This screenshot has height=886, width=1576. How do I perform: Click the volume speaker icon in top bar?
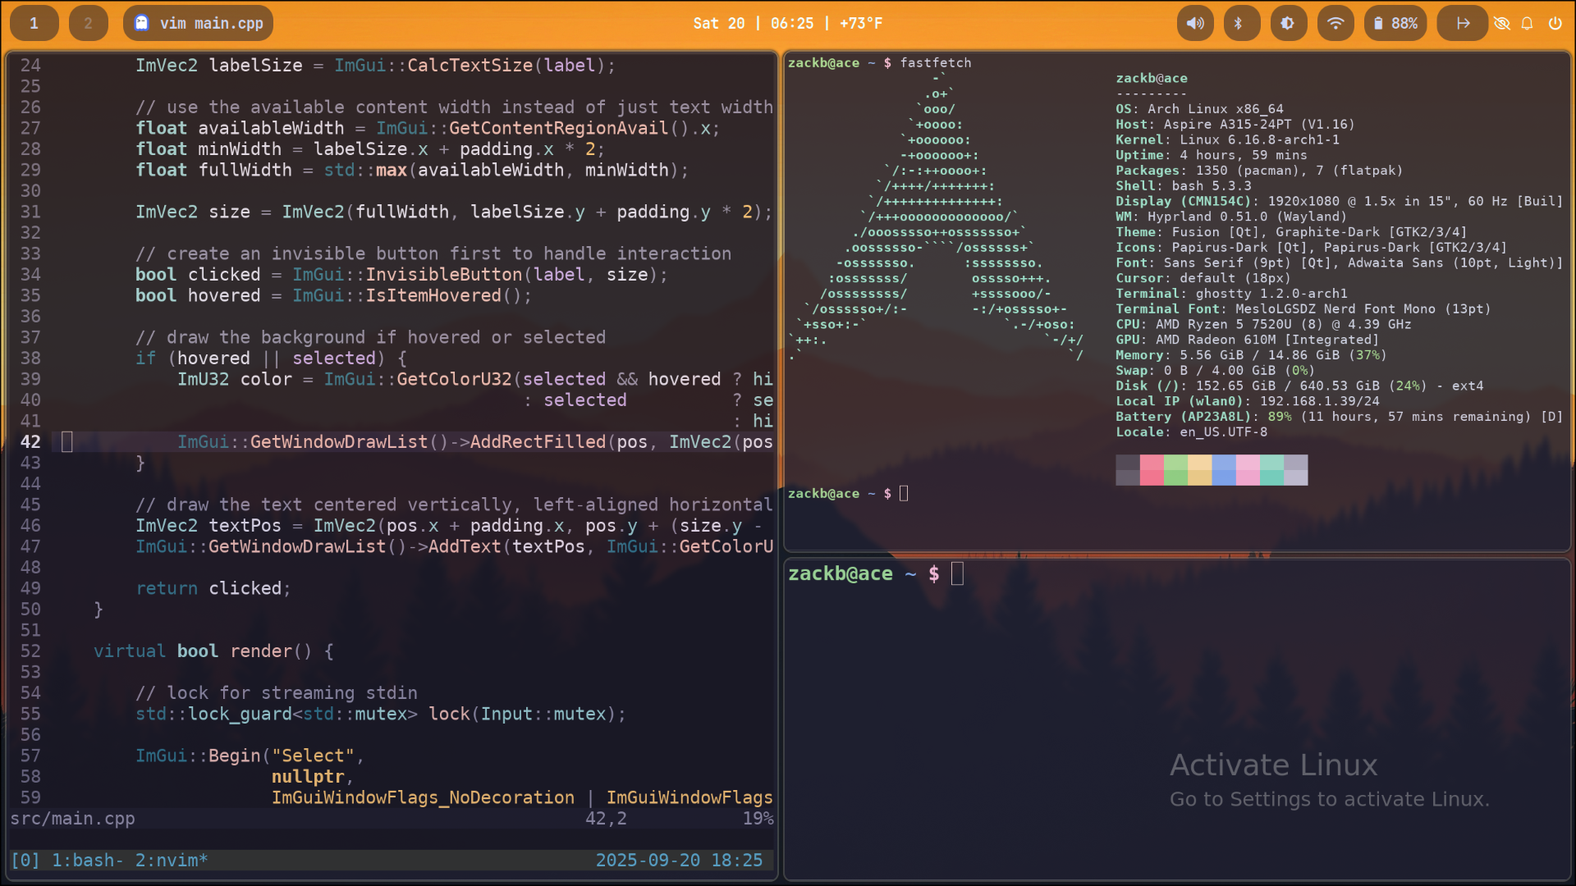(x=1195, y=23)
